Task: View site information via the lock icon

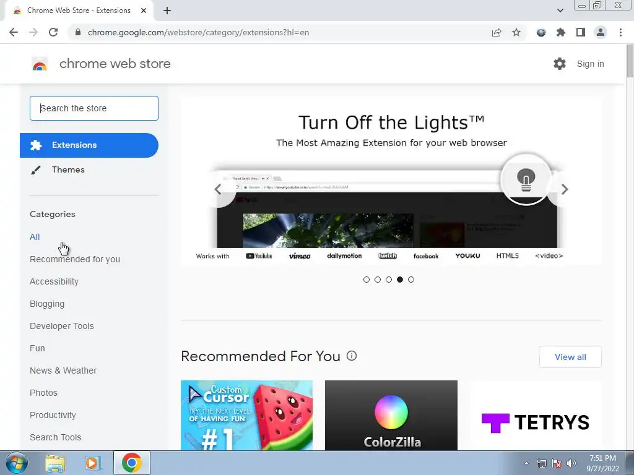Action: 78,32
